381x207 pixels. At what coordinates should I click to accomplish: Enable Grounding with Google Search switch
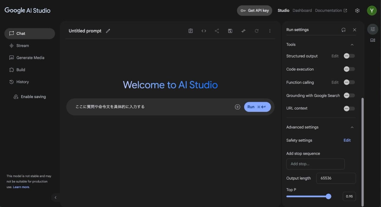(x=349, y=95)
